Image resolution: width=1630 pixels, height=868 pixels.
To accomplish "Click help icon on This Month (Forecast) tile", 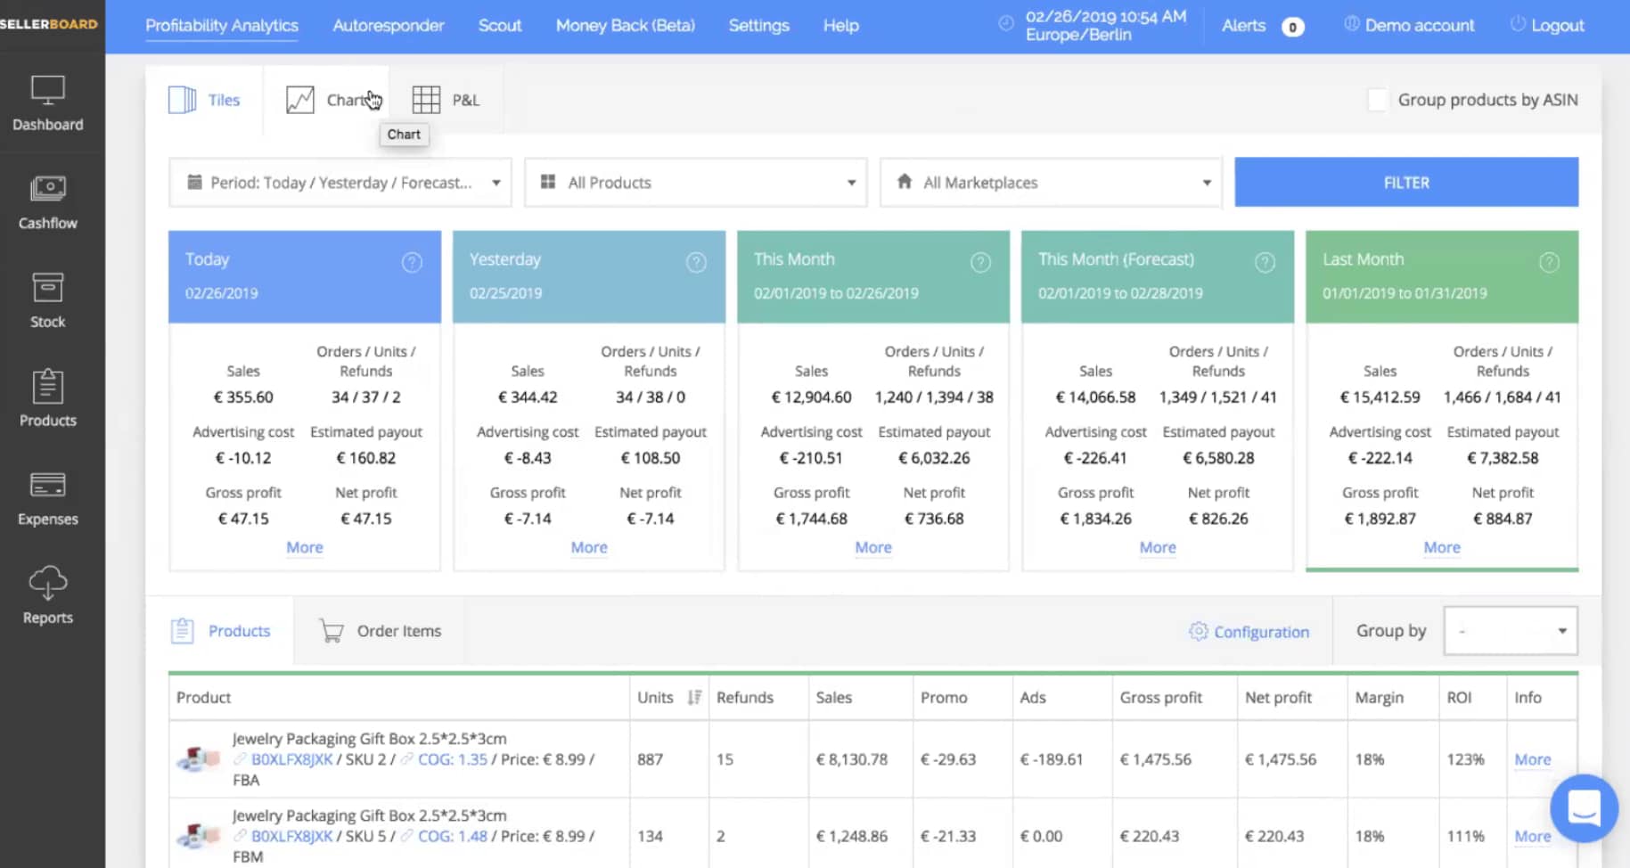I will 1265,262.
